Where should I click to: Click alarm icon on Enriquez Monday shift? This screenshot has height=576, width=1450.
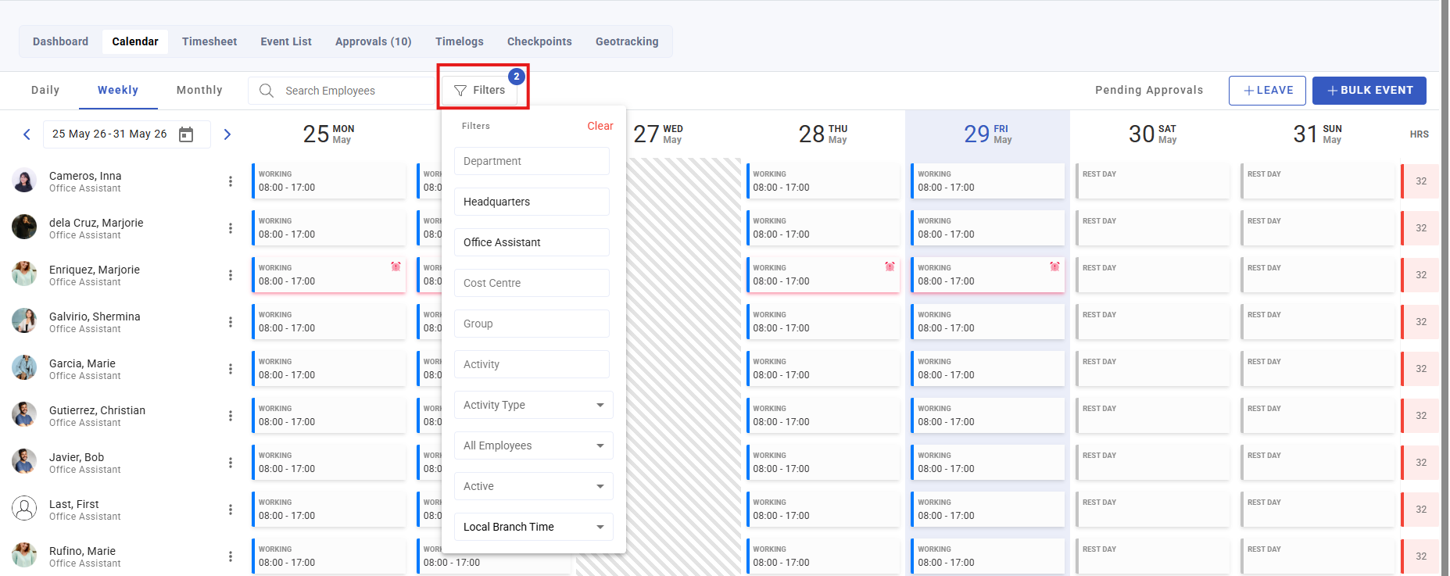click(x=396, y=267)
